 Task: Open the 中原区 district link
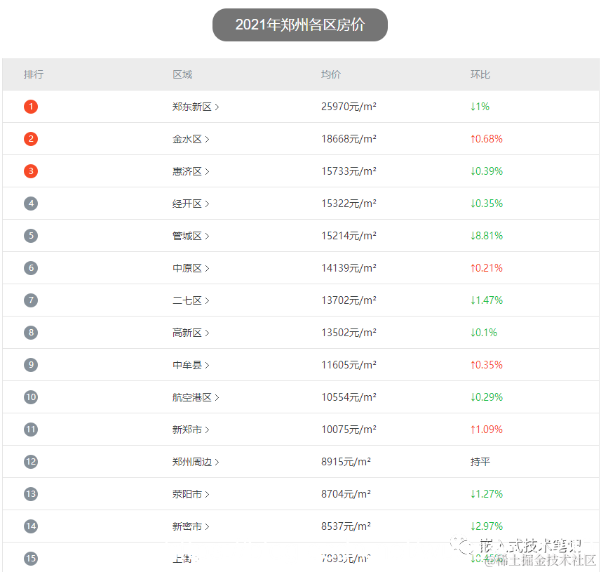[x=191, y=268]
